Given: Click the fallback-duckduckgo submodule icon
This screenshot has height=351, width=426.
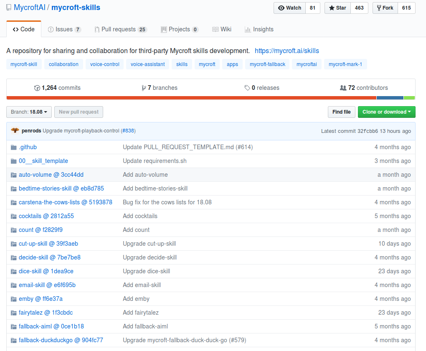Looking at the screenshot, I should point(14,341).
